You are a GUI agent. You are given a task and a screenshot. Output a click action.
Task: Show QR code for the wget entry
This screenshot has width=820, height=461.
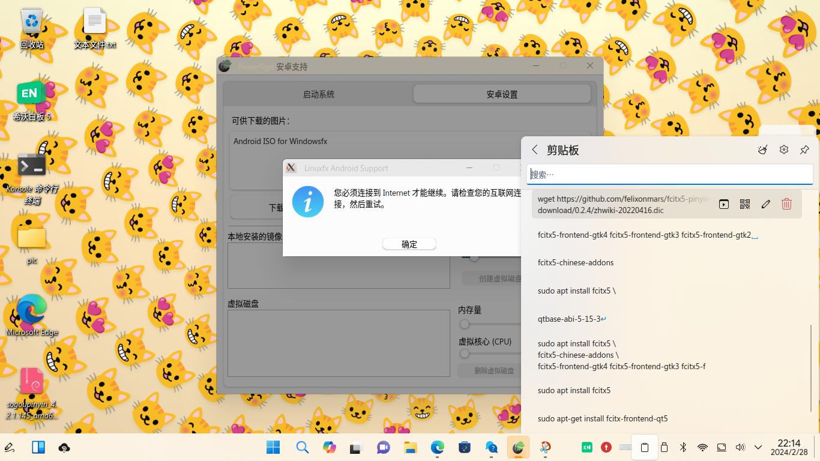point(745,204)
